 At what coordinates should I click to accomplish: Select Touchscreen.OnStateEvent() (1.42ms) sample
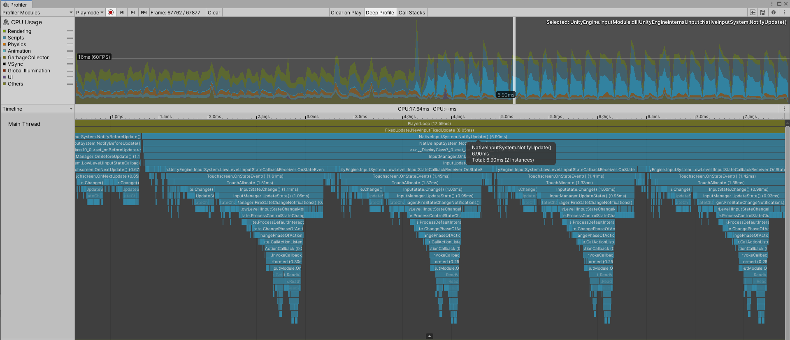pos(717,176)
